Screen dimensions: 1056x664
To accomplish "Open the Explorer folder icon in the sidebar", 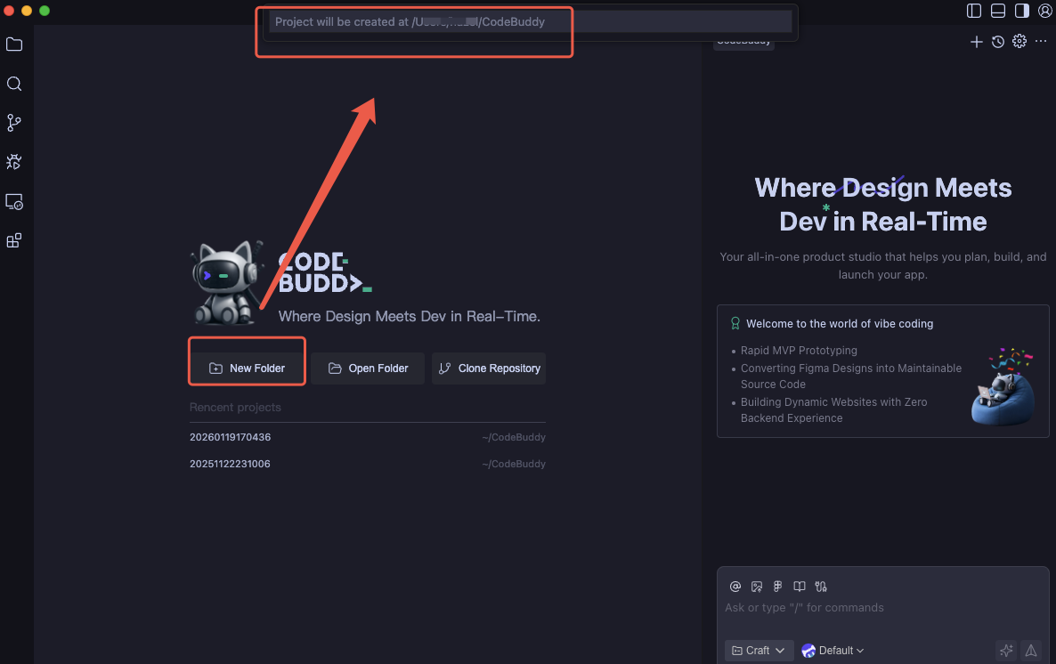I will click(14, 45).
